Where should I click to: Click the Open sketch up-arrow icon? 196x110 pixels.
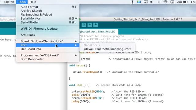point(90,25)
